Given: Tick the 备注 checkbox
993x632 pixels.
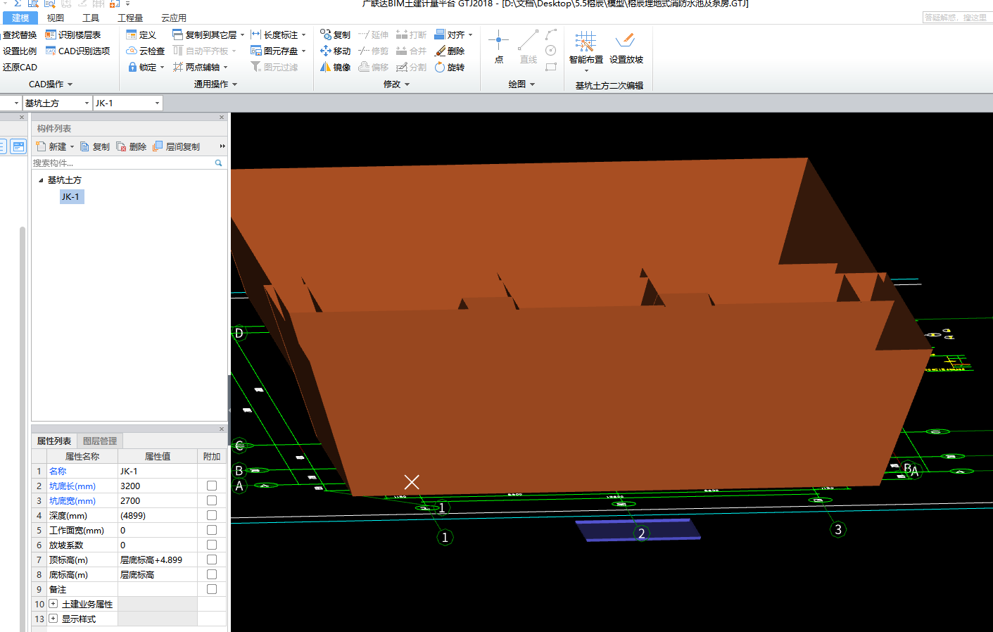Looking at the screenshot, I should [212, 589].
